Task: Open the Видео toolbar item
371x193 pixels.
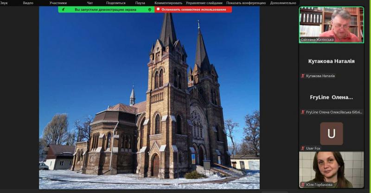Action: (28, 3)
